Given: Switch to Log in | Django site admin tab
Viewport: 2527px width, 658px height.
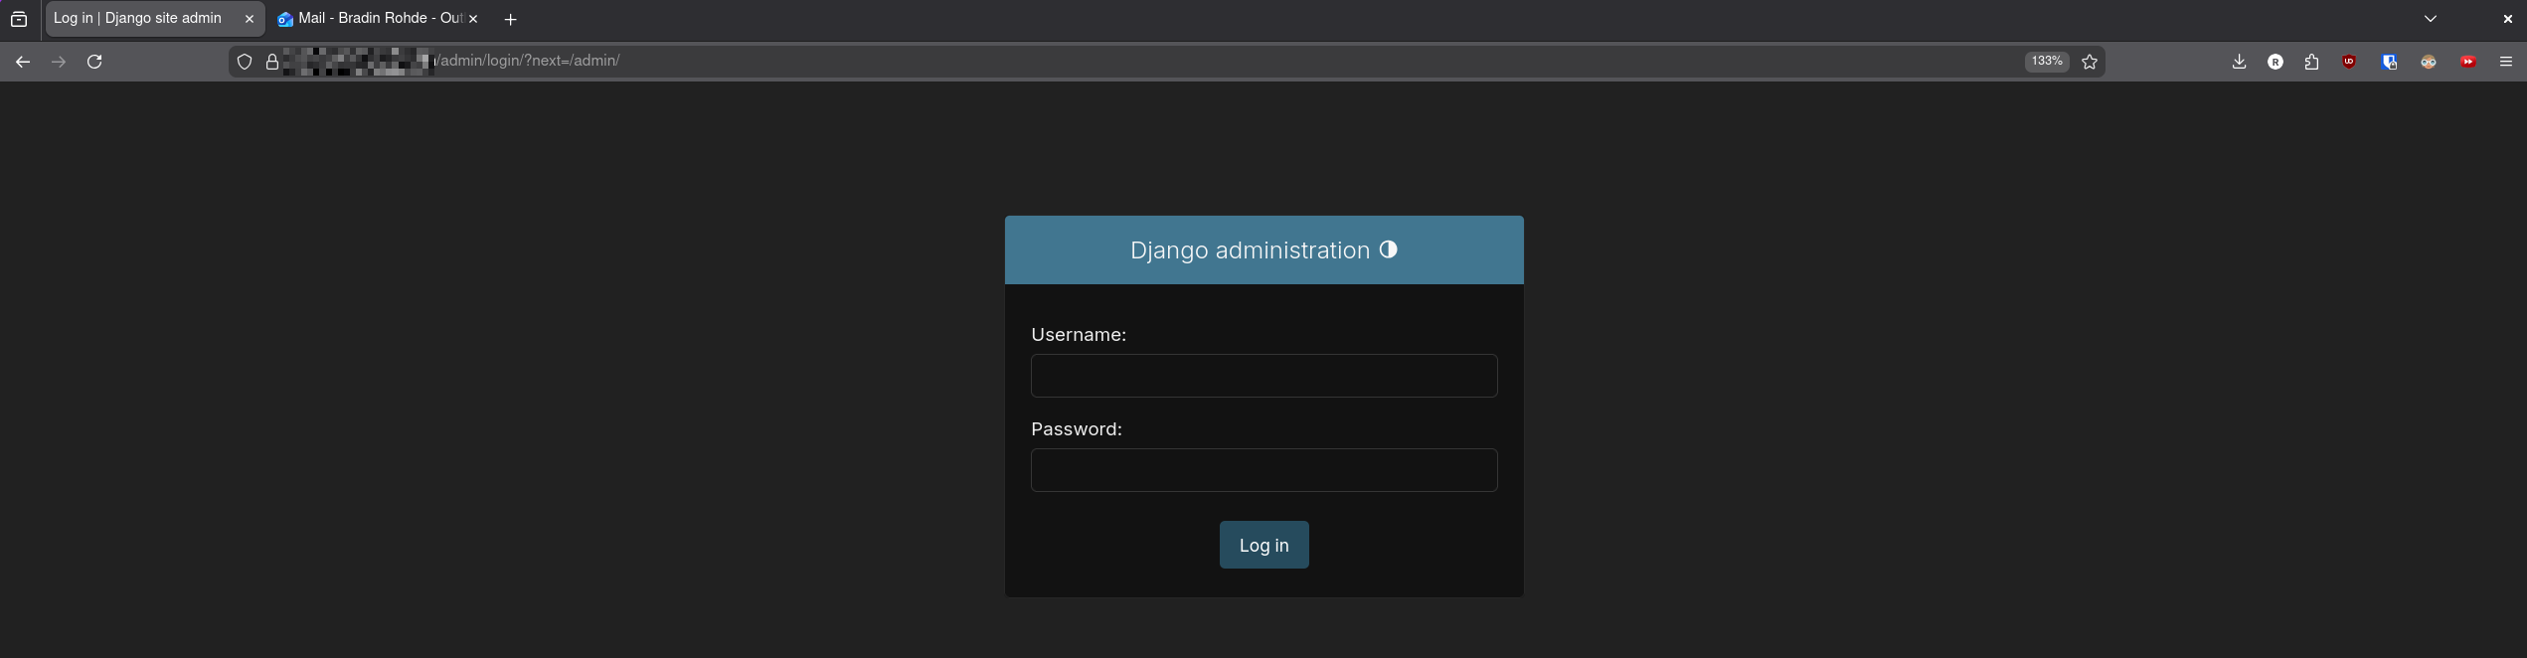Looking at the screenshot, I should tap(155, 19).
